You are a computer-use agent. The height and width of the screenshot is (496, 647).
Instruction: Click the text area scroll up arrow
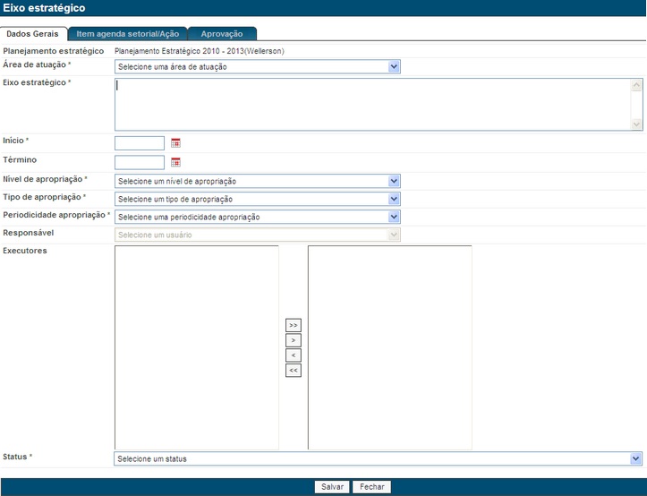[636, 85]
